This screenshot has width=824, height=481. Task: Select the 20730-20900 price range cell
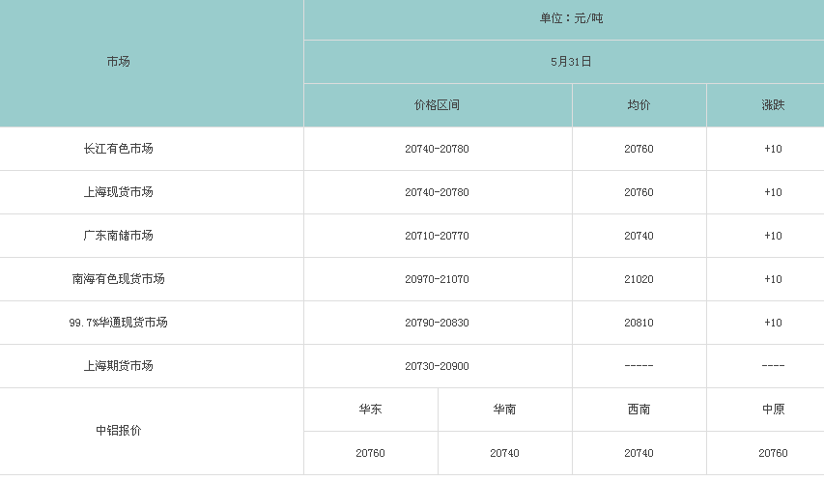437,366
